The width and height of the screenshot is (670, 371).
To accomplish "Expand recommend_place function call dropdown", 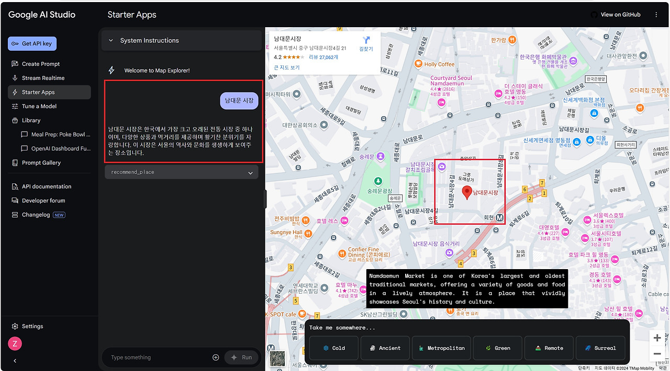I will pos(181,172).
